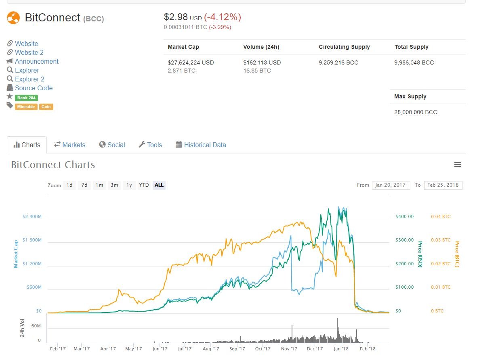Click the calendar icon on Historical Data tab
479x356 pixels.
click(x=179, y=144)
